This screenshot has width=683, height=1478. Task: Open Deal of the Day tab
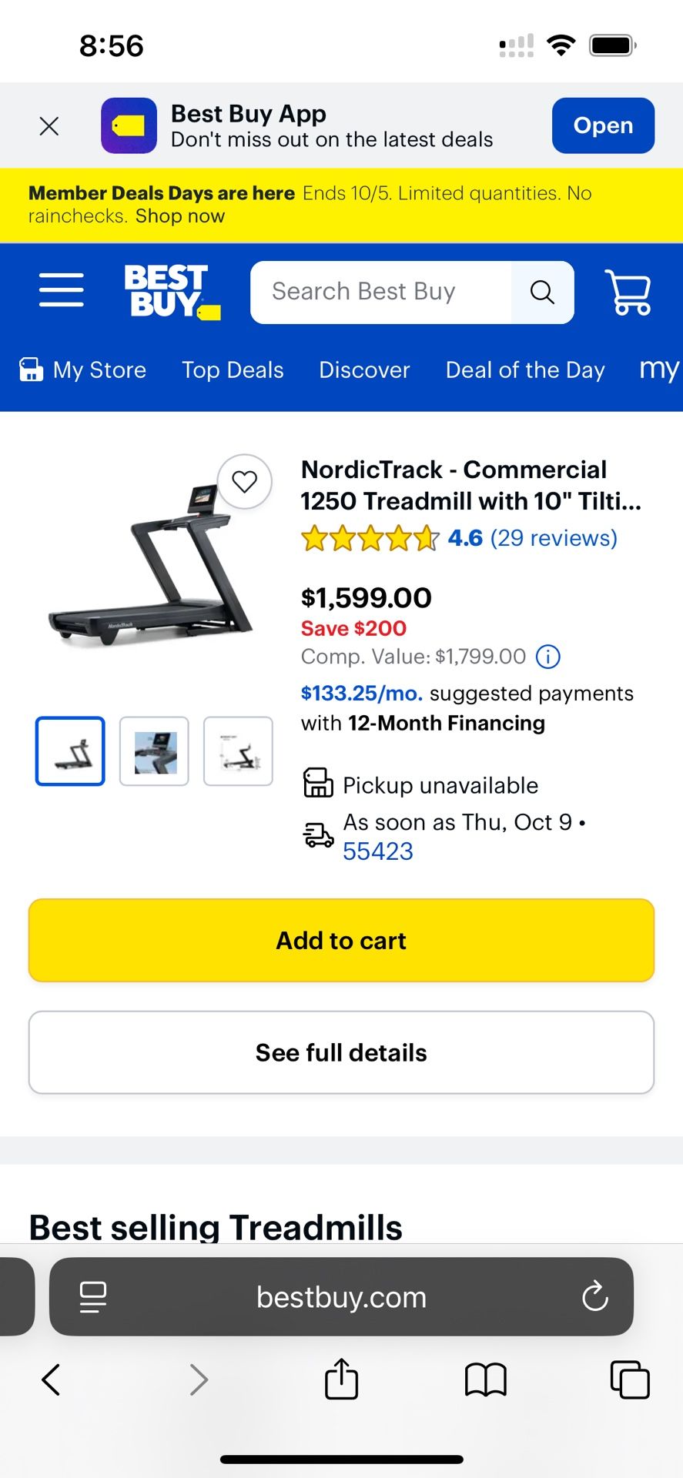[x=525, y=370]
